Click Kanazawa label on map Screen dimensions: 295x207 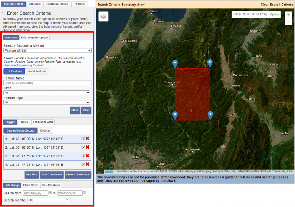[130, 40]
